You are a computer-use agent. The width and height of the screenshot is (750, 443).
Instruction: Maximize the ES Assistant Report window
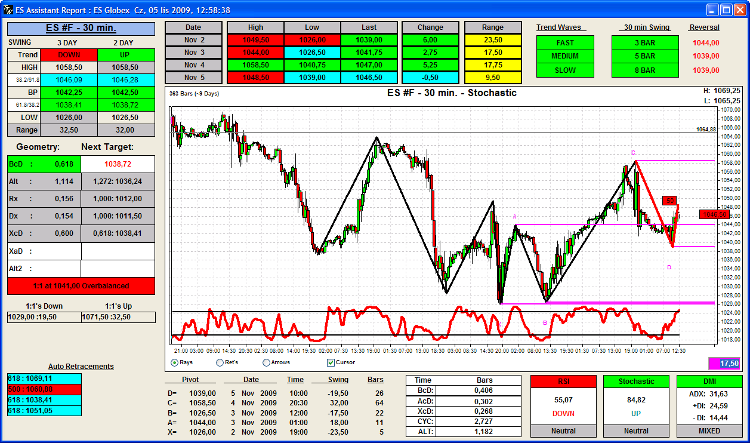(726, 10)
